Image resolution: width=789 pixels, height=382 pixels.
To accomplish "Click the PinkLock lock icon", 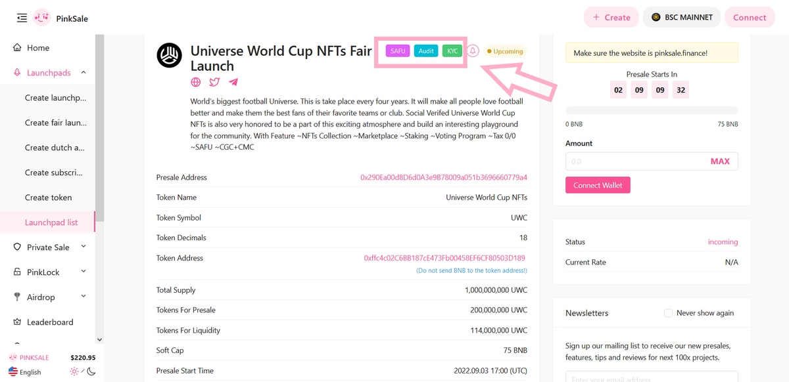I will click(x=18, y=272).
